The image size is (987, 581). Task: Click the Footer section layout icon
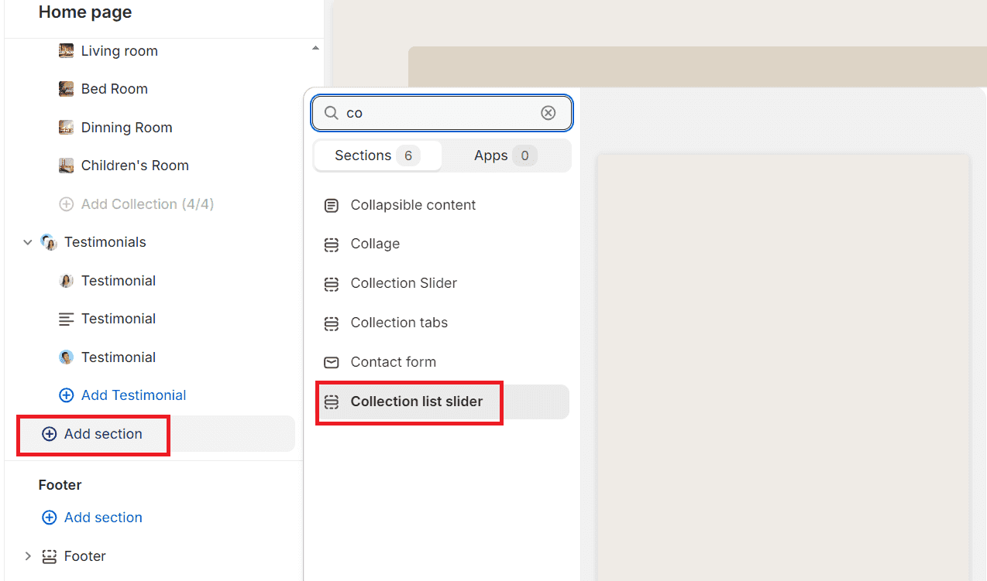pos(50,556)
